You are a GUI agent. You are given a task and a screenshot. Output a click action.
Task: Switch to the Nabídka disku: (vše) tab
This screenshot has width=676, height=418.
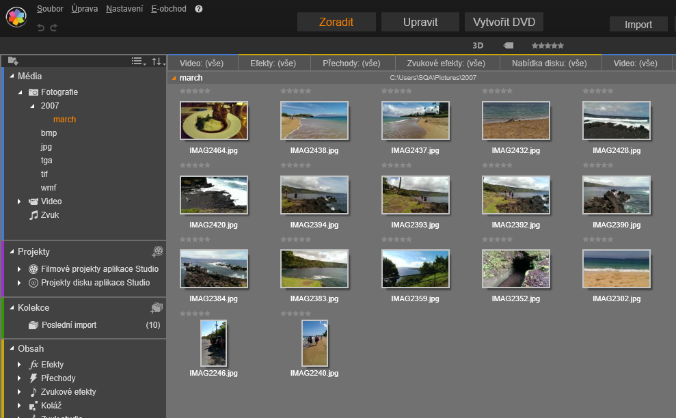pos(550,63)
